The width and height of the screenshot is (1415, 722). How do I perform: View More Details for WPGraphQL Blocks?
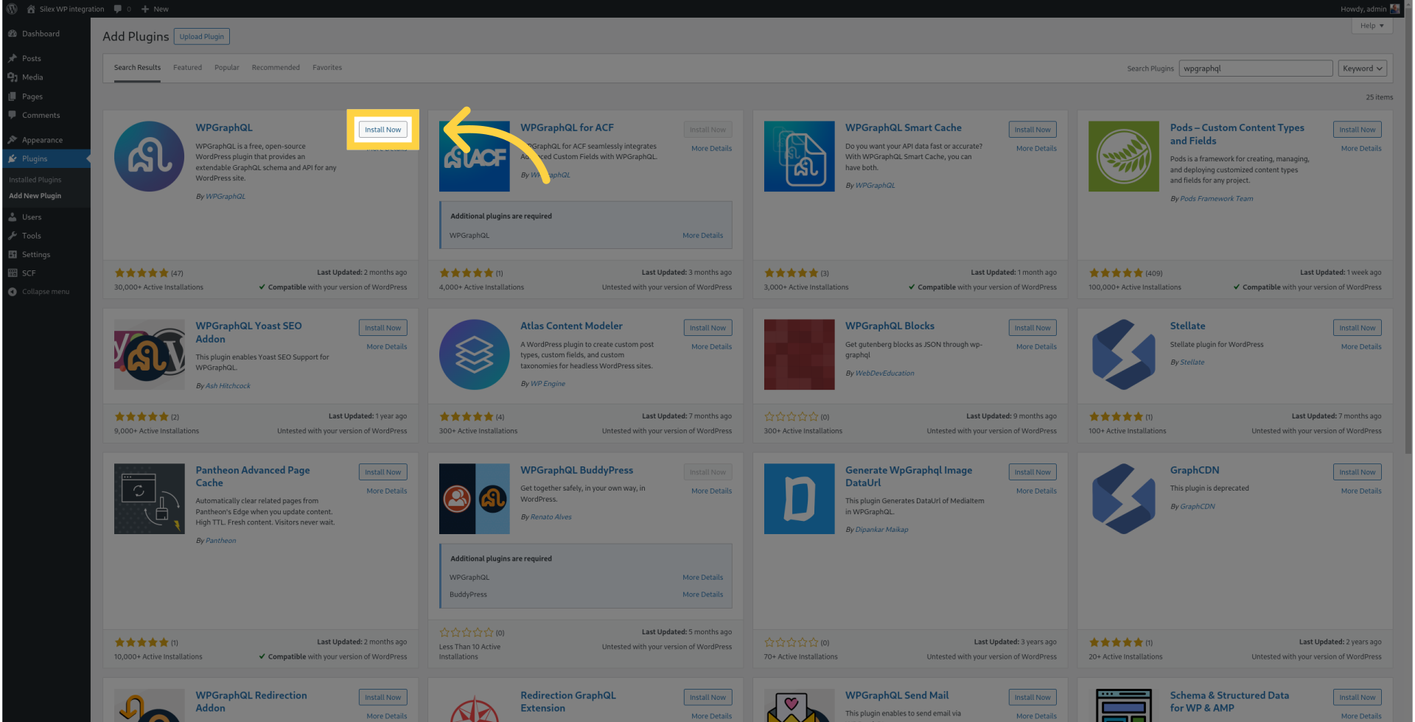click(x=1036, y=347)
